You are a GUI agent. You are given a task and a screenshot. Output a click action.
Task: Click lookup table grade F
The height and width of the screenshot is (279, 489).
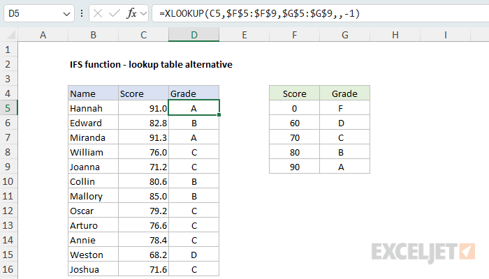point(344,108)
